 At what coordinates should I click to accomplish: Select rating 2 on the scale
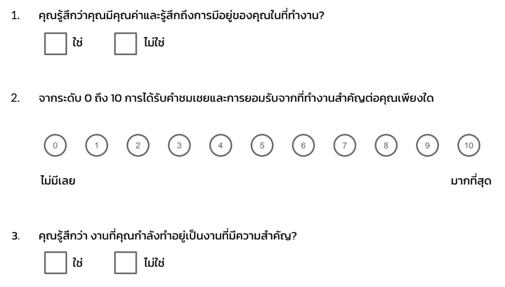tap(138, 145)
